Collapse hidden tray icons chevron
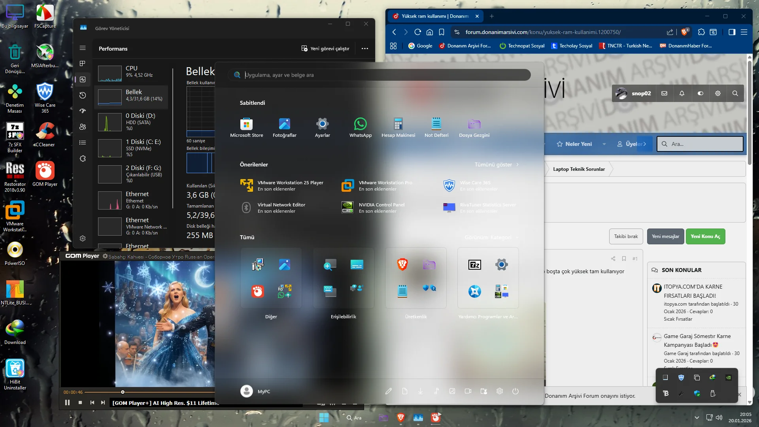 click(697, 418)
